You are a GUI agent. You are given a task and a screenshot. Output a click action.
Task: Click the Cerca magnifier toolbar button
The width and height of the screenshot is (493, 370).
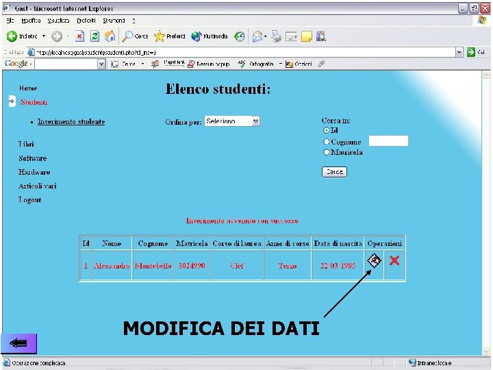(x=135, y=36)
